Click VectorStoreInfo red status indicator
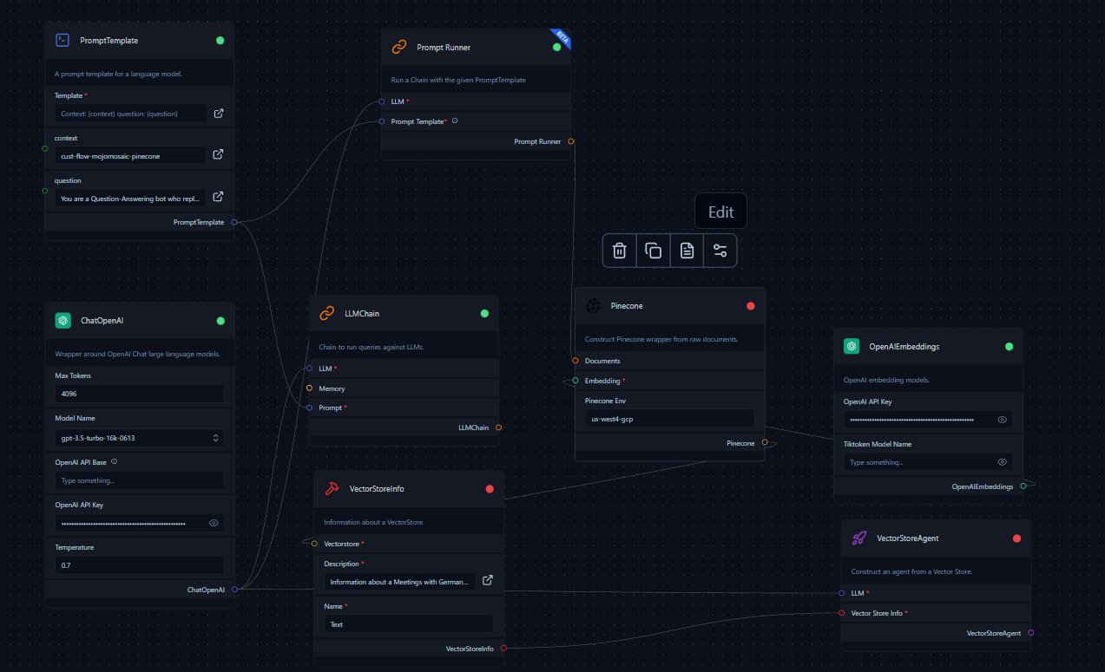 490,489
